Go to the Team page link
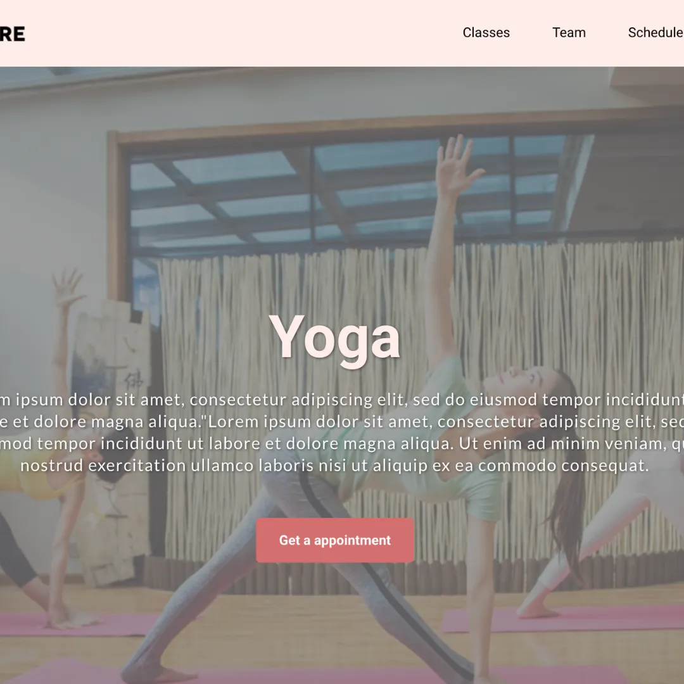The height and width of the screenshot is (684, 684). pos(569,33)
